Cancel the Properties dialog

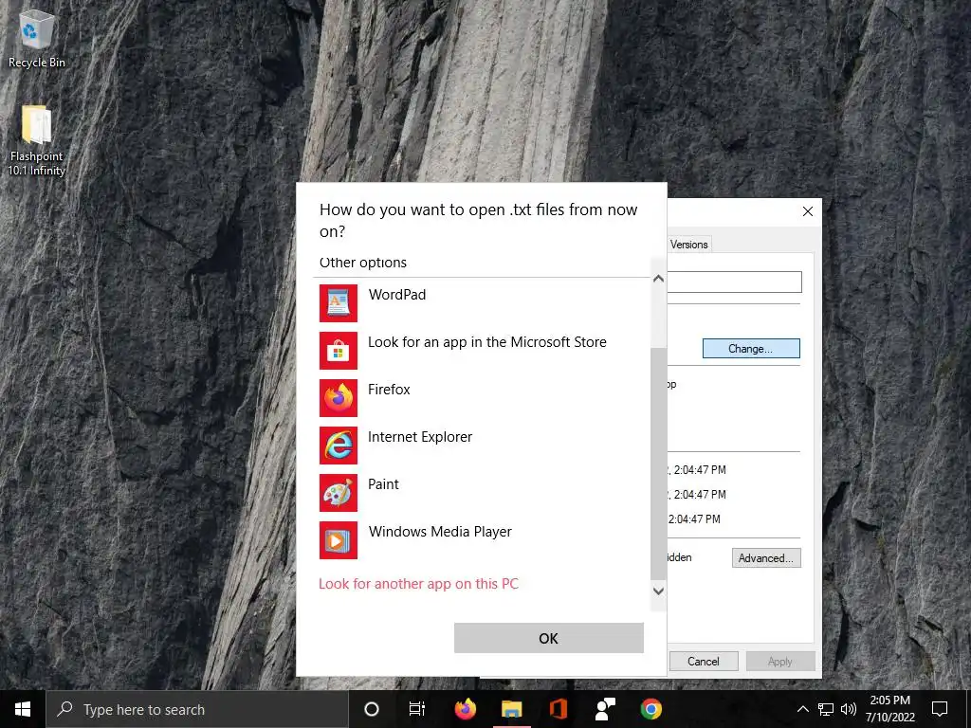704,661
